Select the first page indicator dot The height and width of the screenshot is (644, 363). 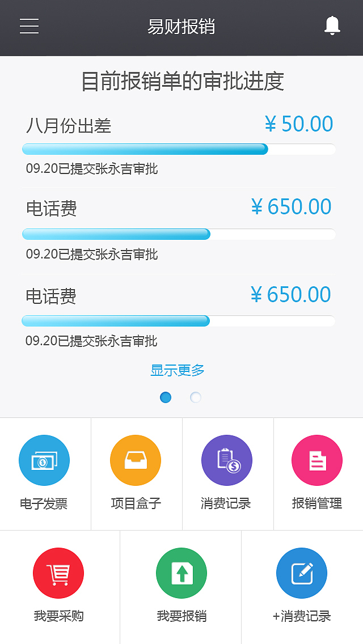(x=165, y=397)
